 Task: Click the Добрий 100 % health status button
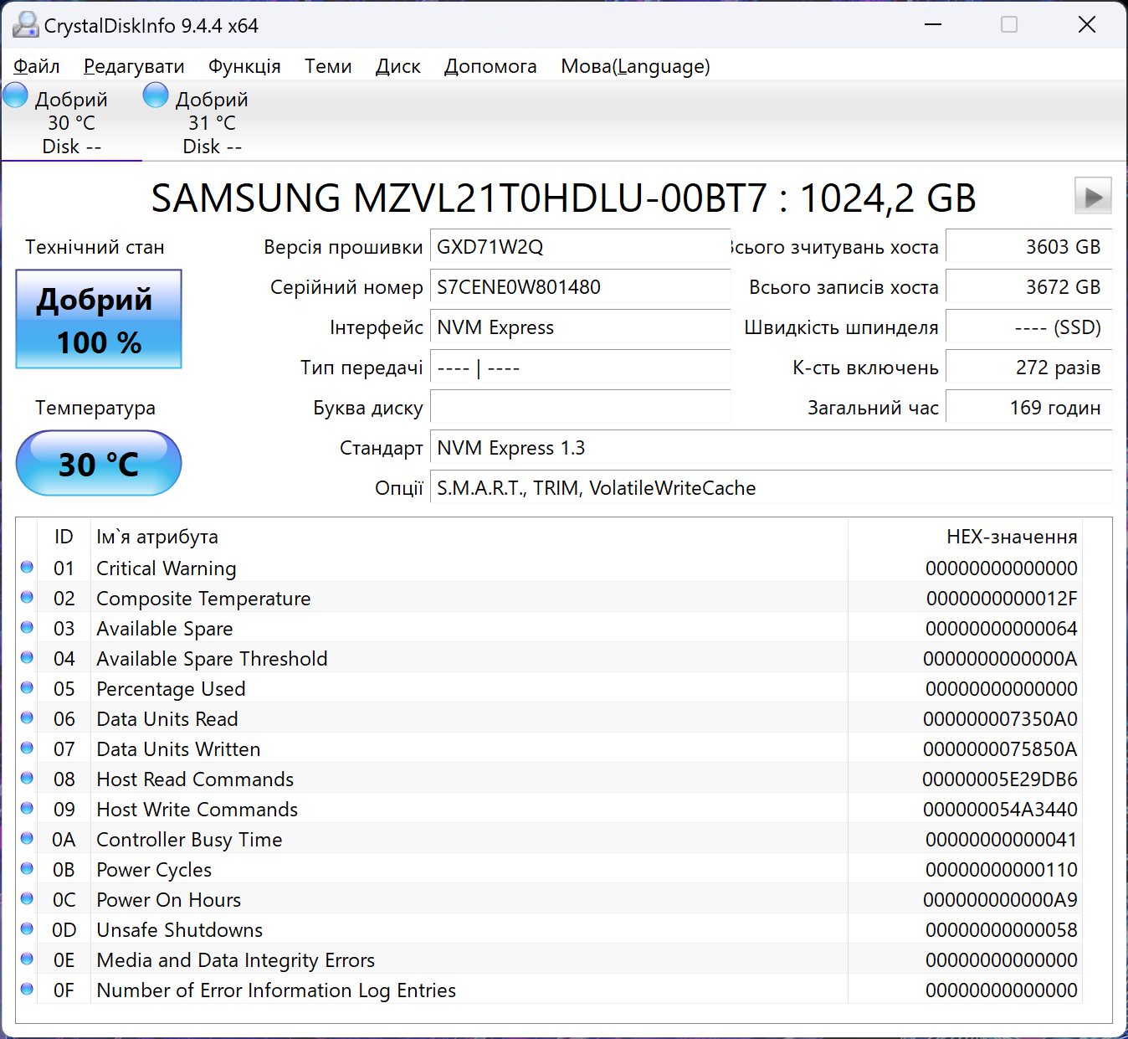pos(99,319)
